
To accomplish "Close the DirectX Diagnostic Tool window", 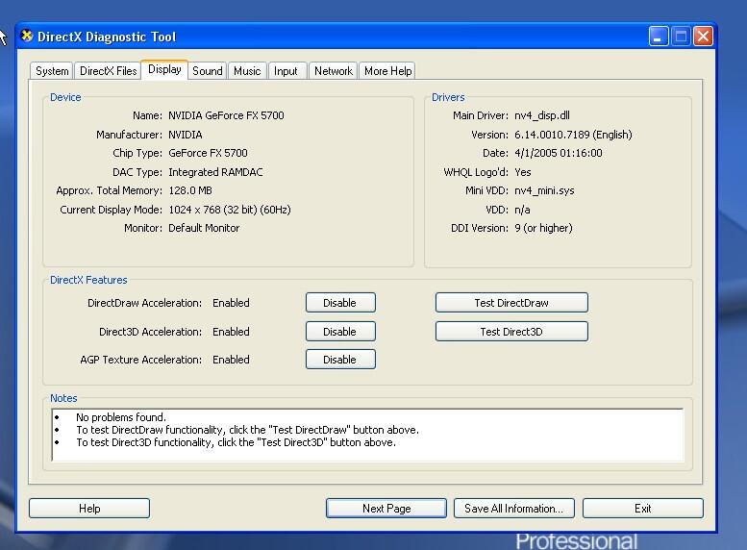I will 703,37.
